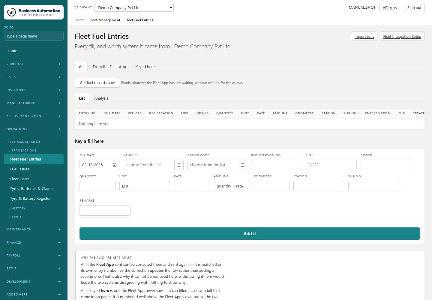Click the ENTERED FROM column header

(x=378, y=113)
